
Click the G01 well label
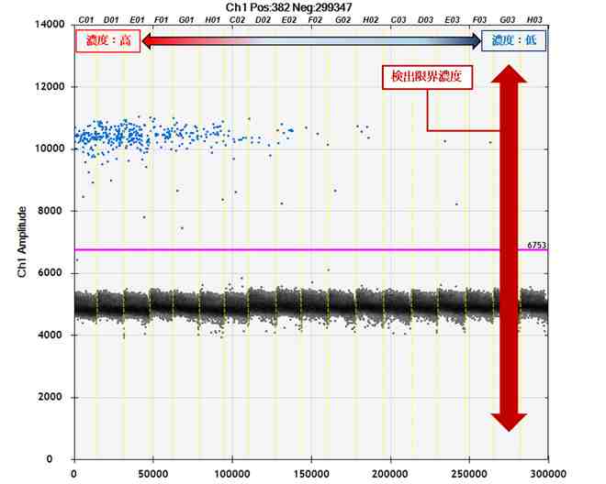(186, 19)
